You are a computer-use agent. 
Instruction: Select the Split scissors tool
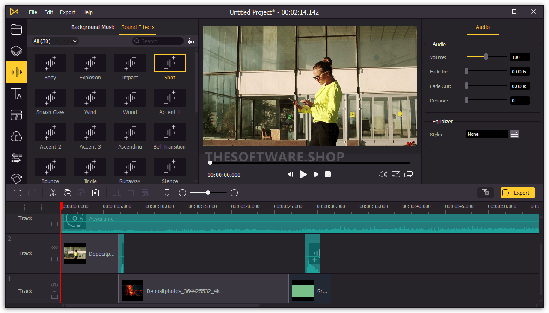pos(53,193)
